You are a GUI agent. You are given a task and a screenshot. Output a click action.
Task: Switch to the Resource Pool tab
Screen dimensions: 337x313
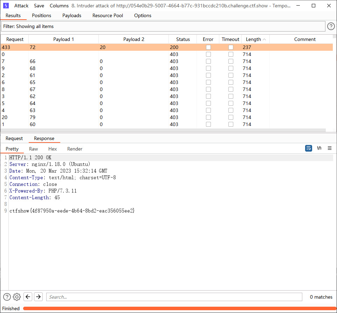tap(108, 15)
